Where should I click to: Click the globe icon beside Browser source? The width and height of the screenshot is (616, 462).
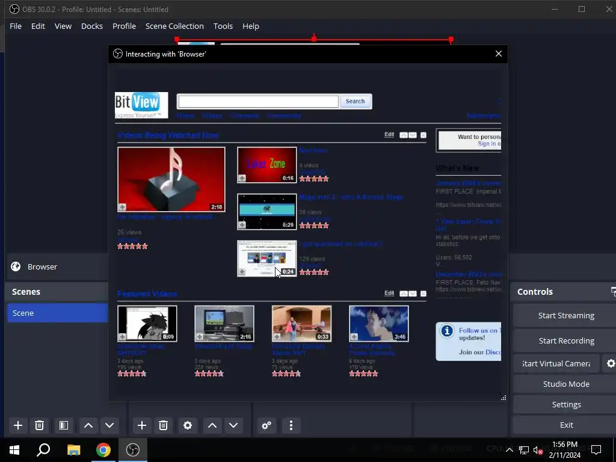point(16,266)
